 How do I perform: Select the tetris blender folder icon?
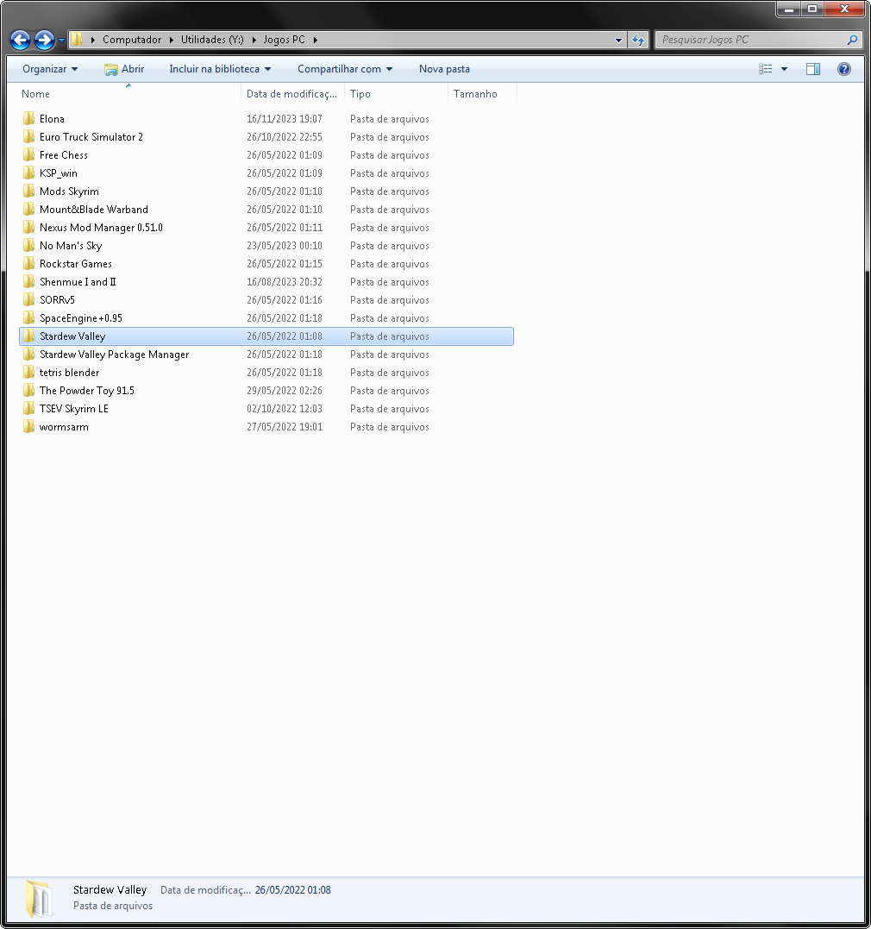click(28, 372)
